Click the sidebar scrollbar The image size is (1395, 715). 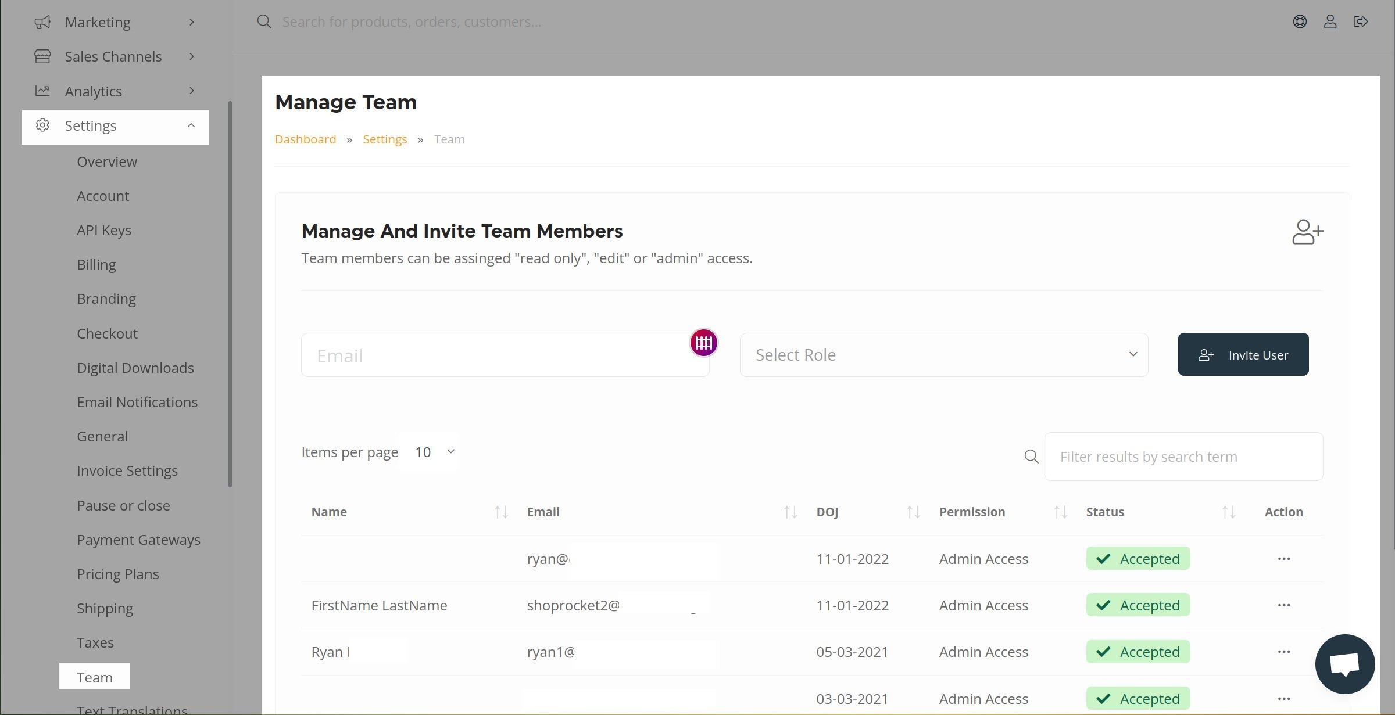[x=230, y=294]
